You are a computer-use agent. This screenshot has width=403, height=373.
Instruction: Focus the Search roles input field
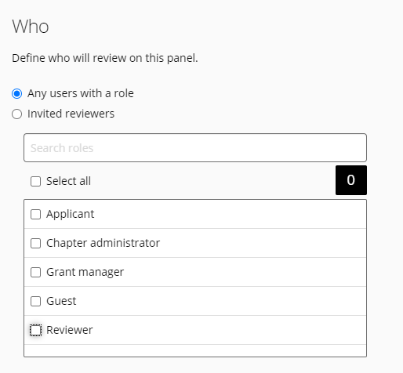click(195, 148)
